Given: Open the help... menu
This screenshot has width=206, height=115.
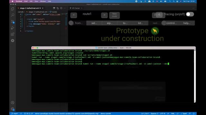Looking at the screenshot, I should coord(187,23).
